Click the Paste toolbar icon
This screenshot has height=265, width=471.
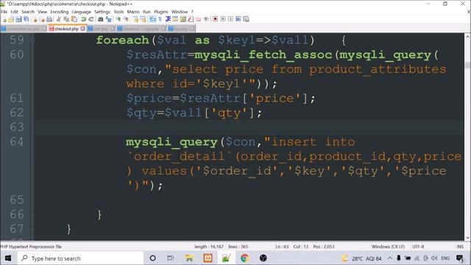[74, 19]
